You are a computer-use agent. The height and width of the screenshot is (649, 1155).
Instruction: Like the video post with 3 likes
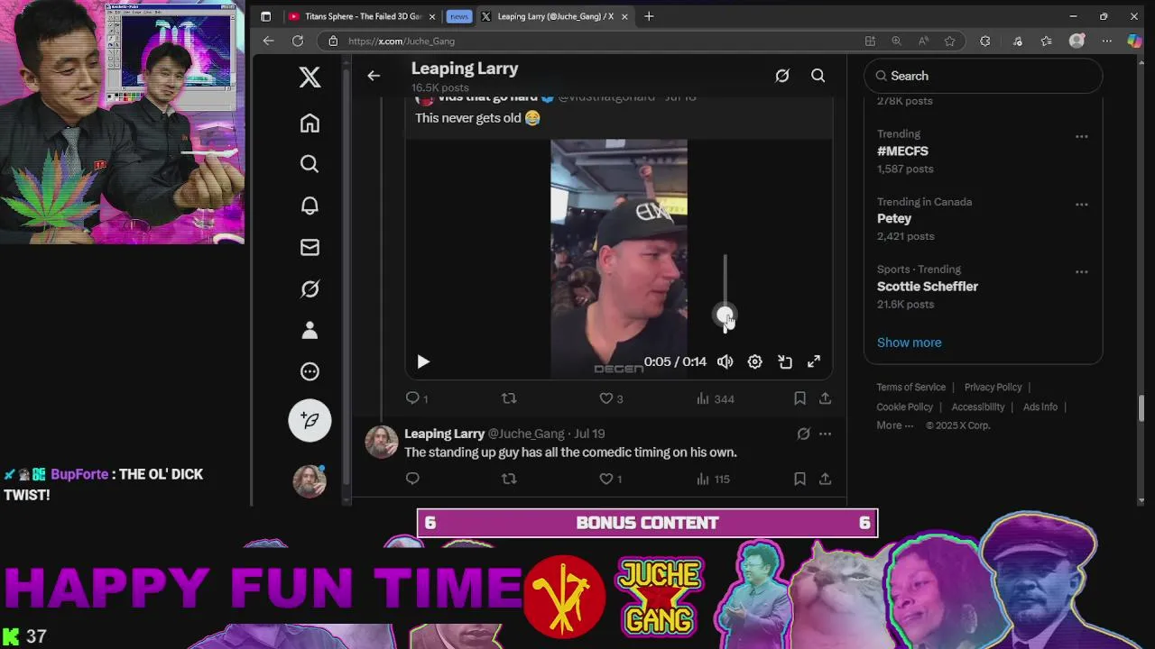point(612,398)
